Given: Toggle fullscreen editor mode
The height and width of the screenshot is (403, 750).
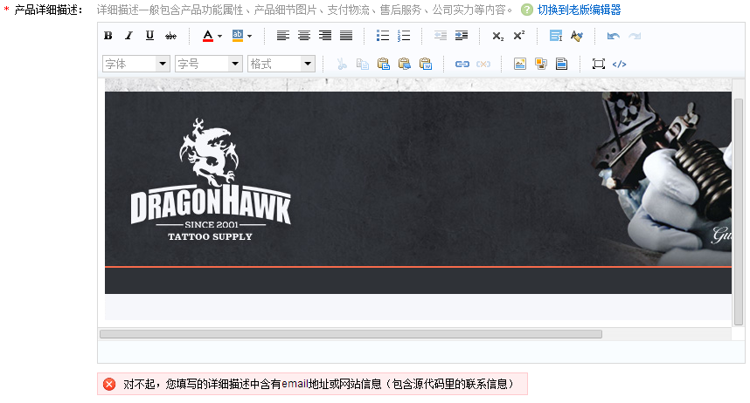Looking at the screenshot, I should pyautogui.click(x=599, y=64).
